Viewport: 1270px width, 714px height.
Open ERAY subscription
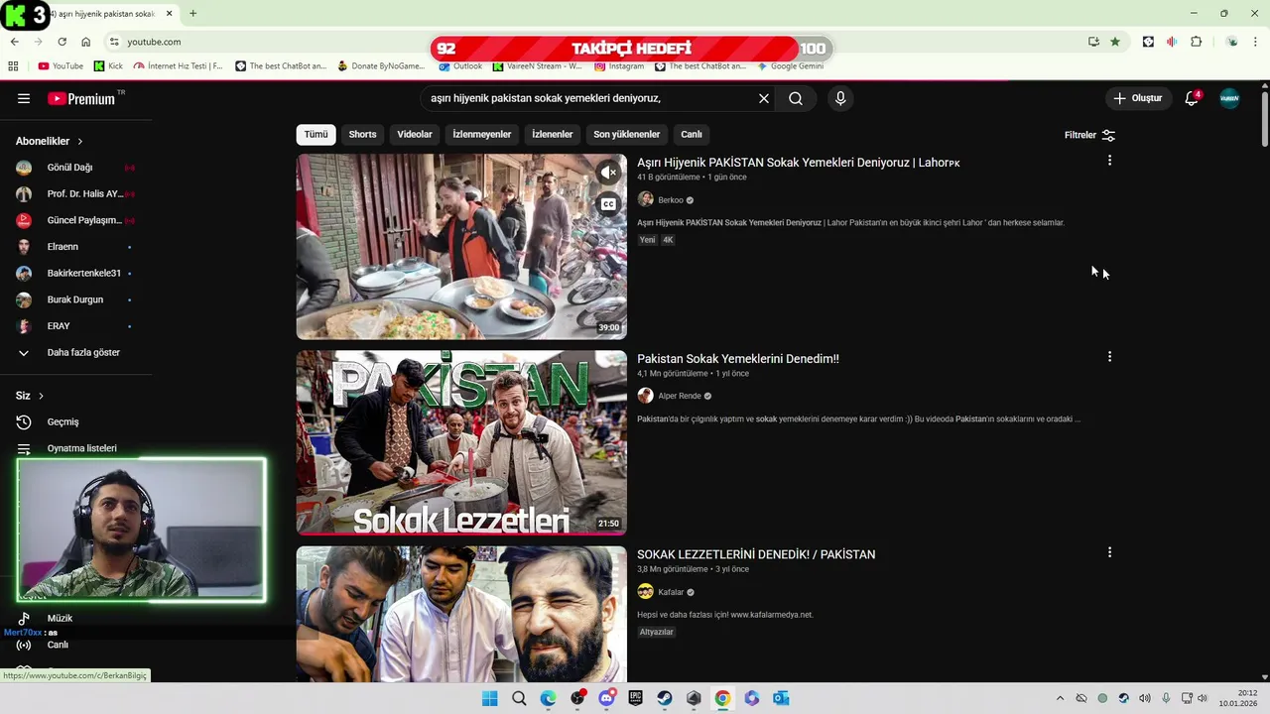click(x=75, y=326)
